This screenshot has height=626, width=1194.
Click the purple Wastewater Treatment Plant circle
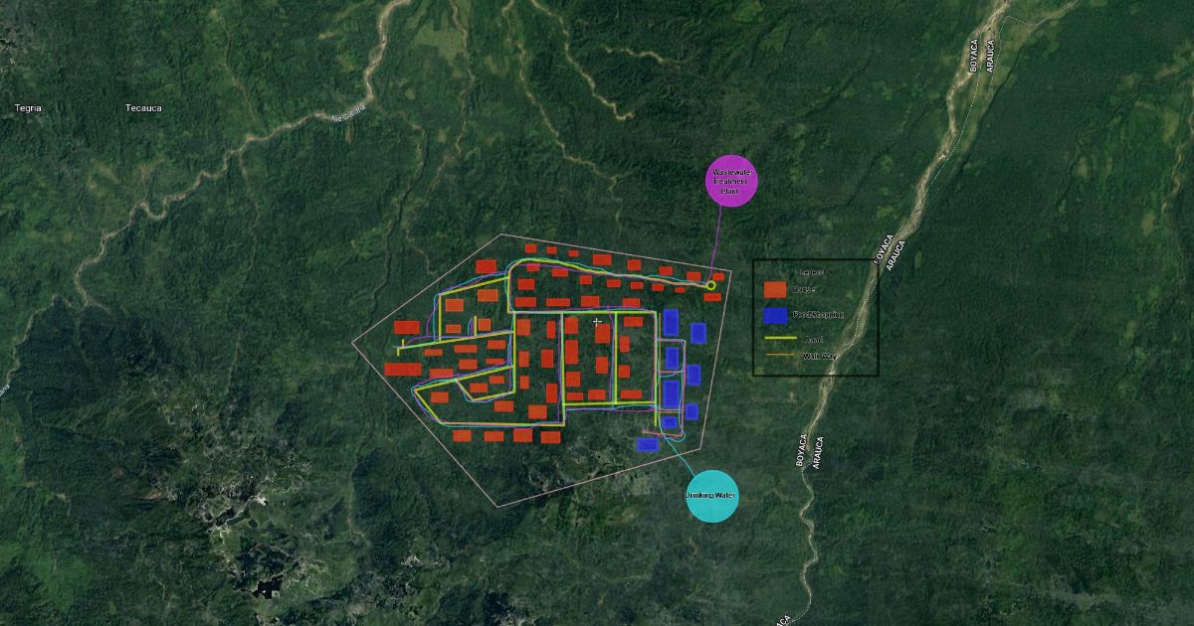click(730, 182)
